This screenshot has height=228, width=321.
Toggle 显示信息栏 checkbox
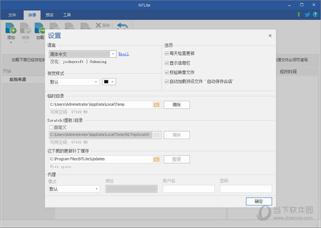pos(166,63)
